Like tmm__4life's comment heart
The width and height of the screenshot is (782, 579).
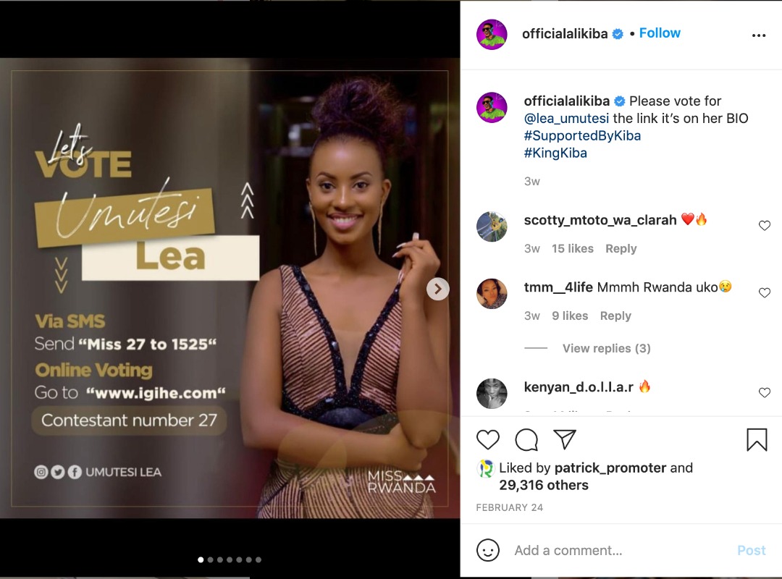[765, 292]
